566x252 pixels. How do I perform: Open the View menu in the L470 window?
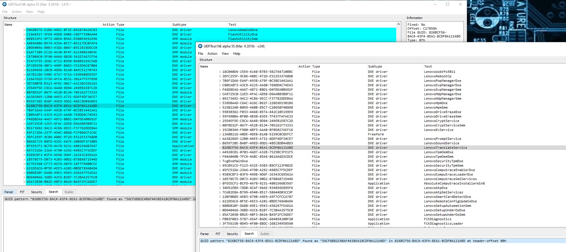29,12
